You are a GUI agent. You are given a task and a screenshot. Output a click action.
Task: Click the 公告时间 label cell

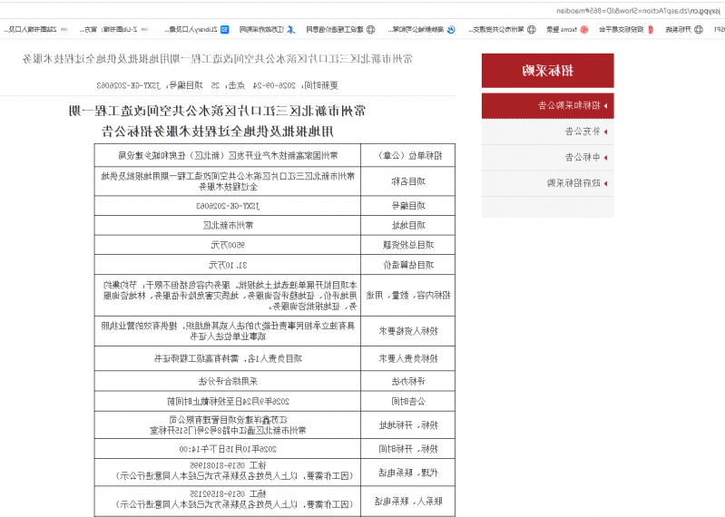pyautogui.click(x=407, y=402)
